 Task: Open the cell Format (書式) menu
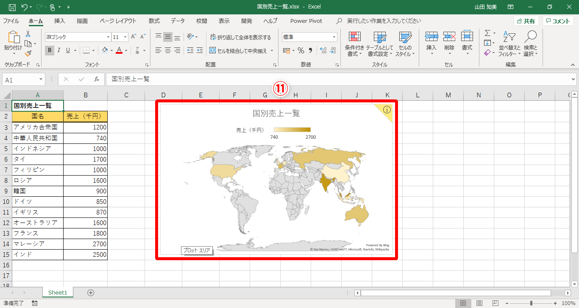click(467, 43)
